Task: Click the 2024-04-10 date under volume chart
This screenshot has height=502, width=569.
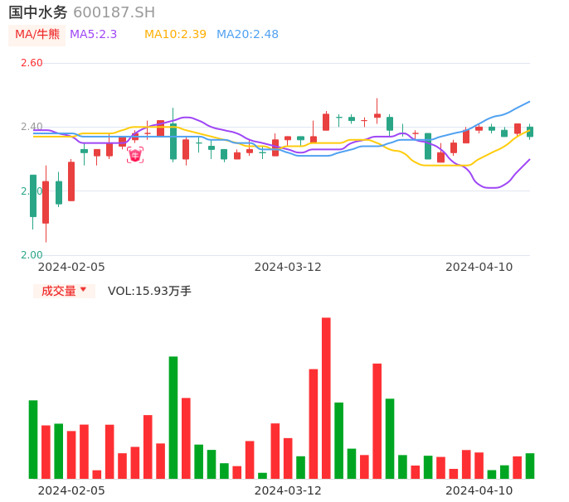Action: tap(479, 490)
